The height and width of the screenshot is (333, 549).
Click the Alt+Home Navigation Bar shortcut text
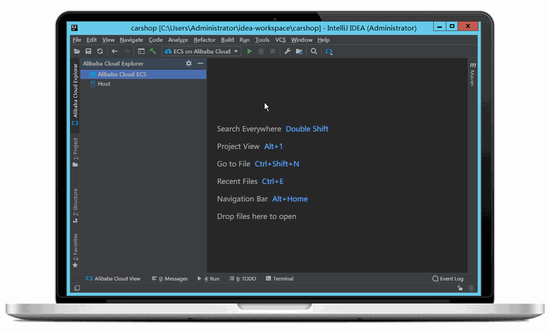[290, 199]
